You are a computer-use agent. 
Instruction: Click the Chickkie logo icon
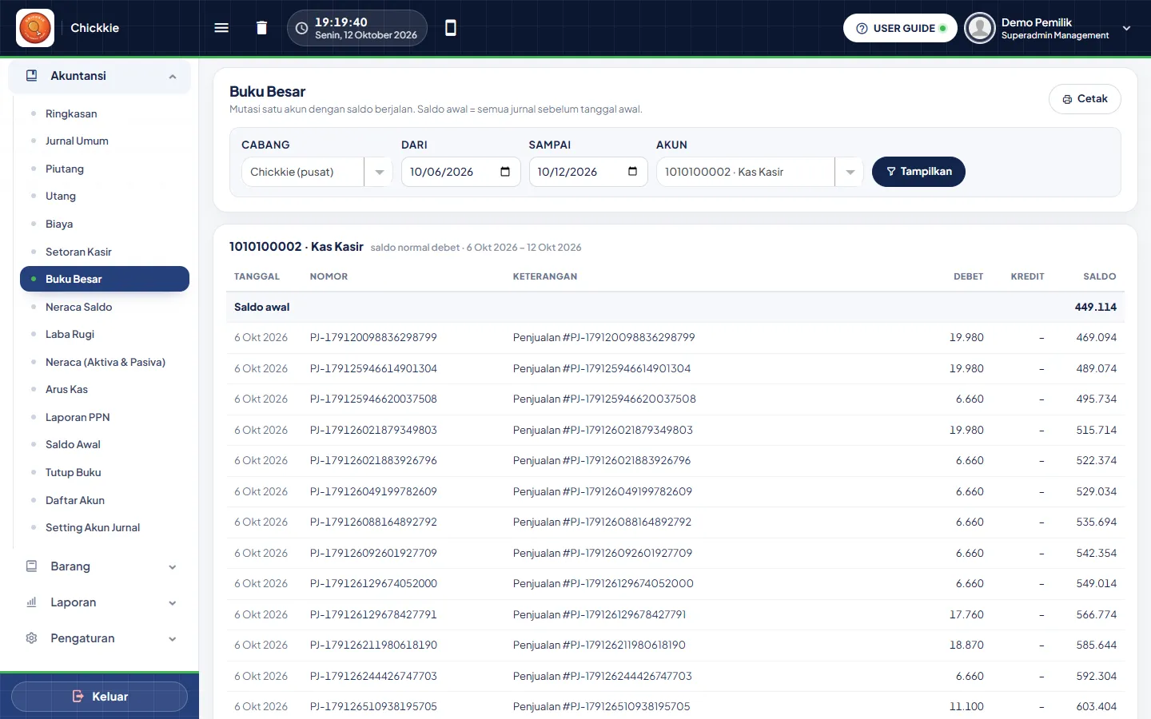[35, 28]
